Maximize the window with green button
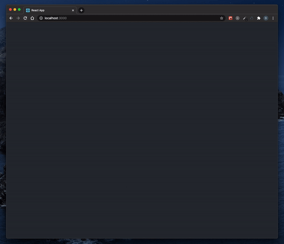 (19, 9)
